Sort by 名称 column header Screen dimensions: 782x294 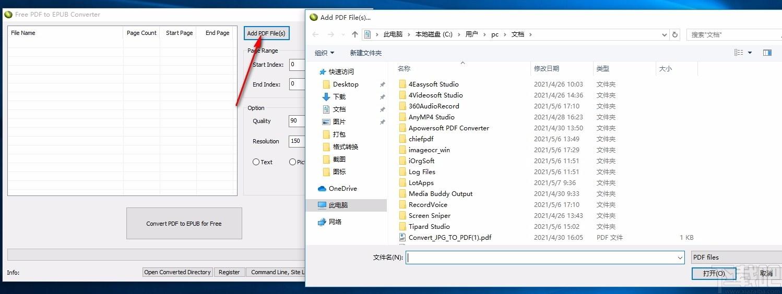(x=404, y=68)
